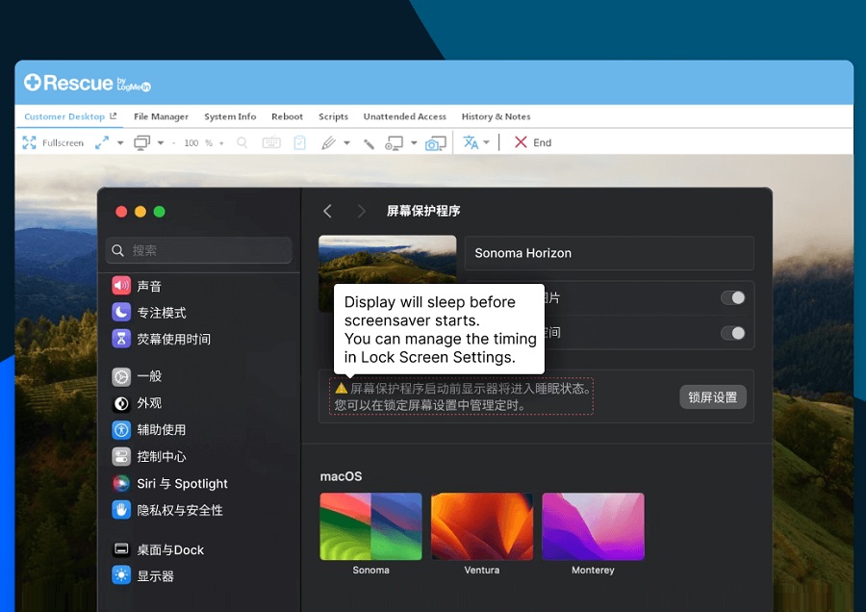Click the stacked monitors display icon
This screenshot has width=866, height=612.
click(142, 142)
